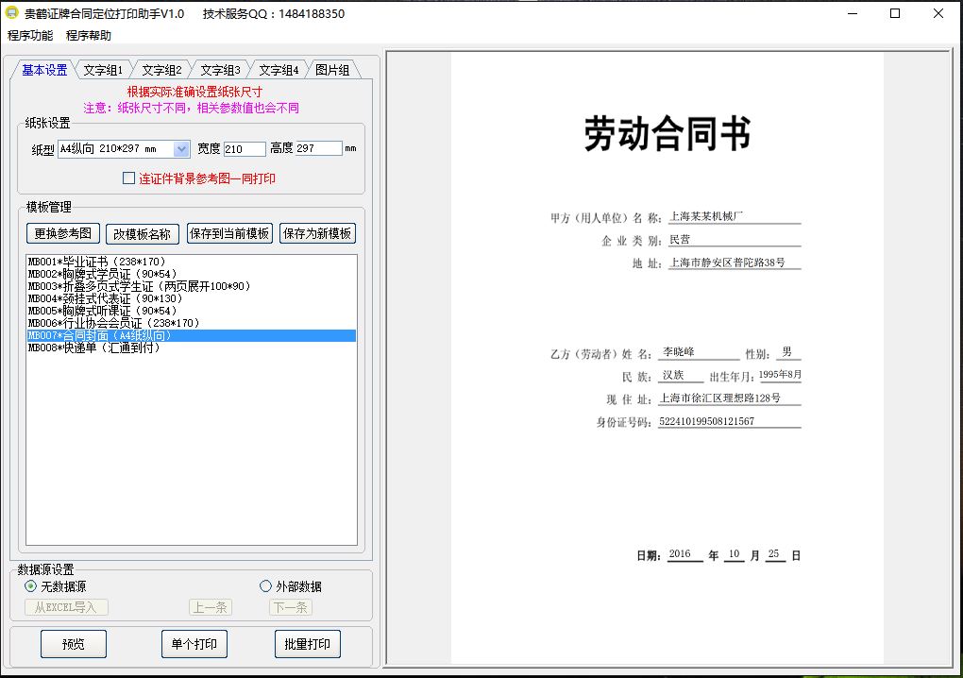Click the app icon in title bar
The height and width of the screenshot is (678, 963).
pos(11,13)
